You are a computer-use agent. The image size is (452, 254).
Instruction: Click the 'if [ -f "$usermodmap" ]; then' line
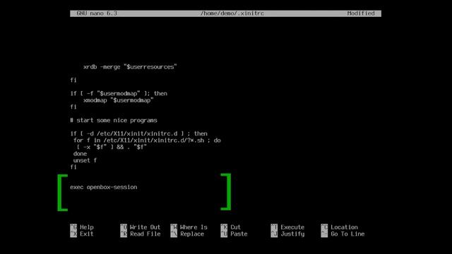(x=119, y=94)
